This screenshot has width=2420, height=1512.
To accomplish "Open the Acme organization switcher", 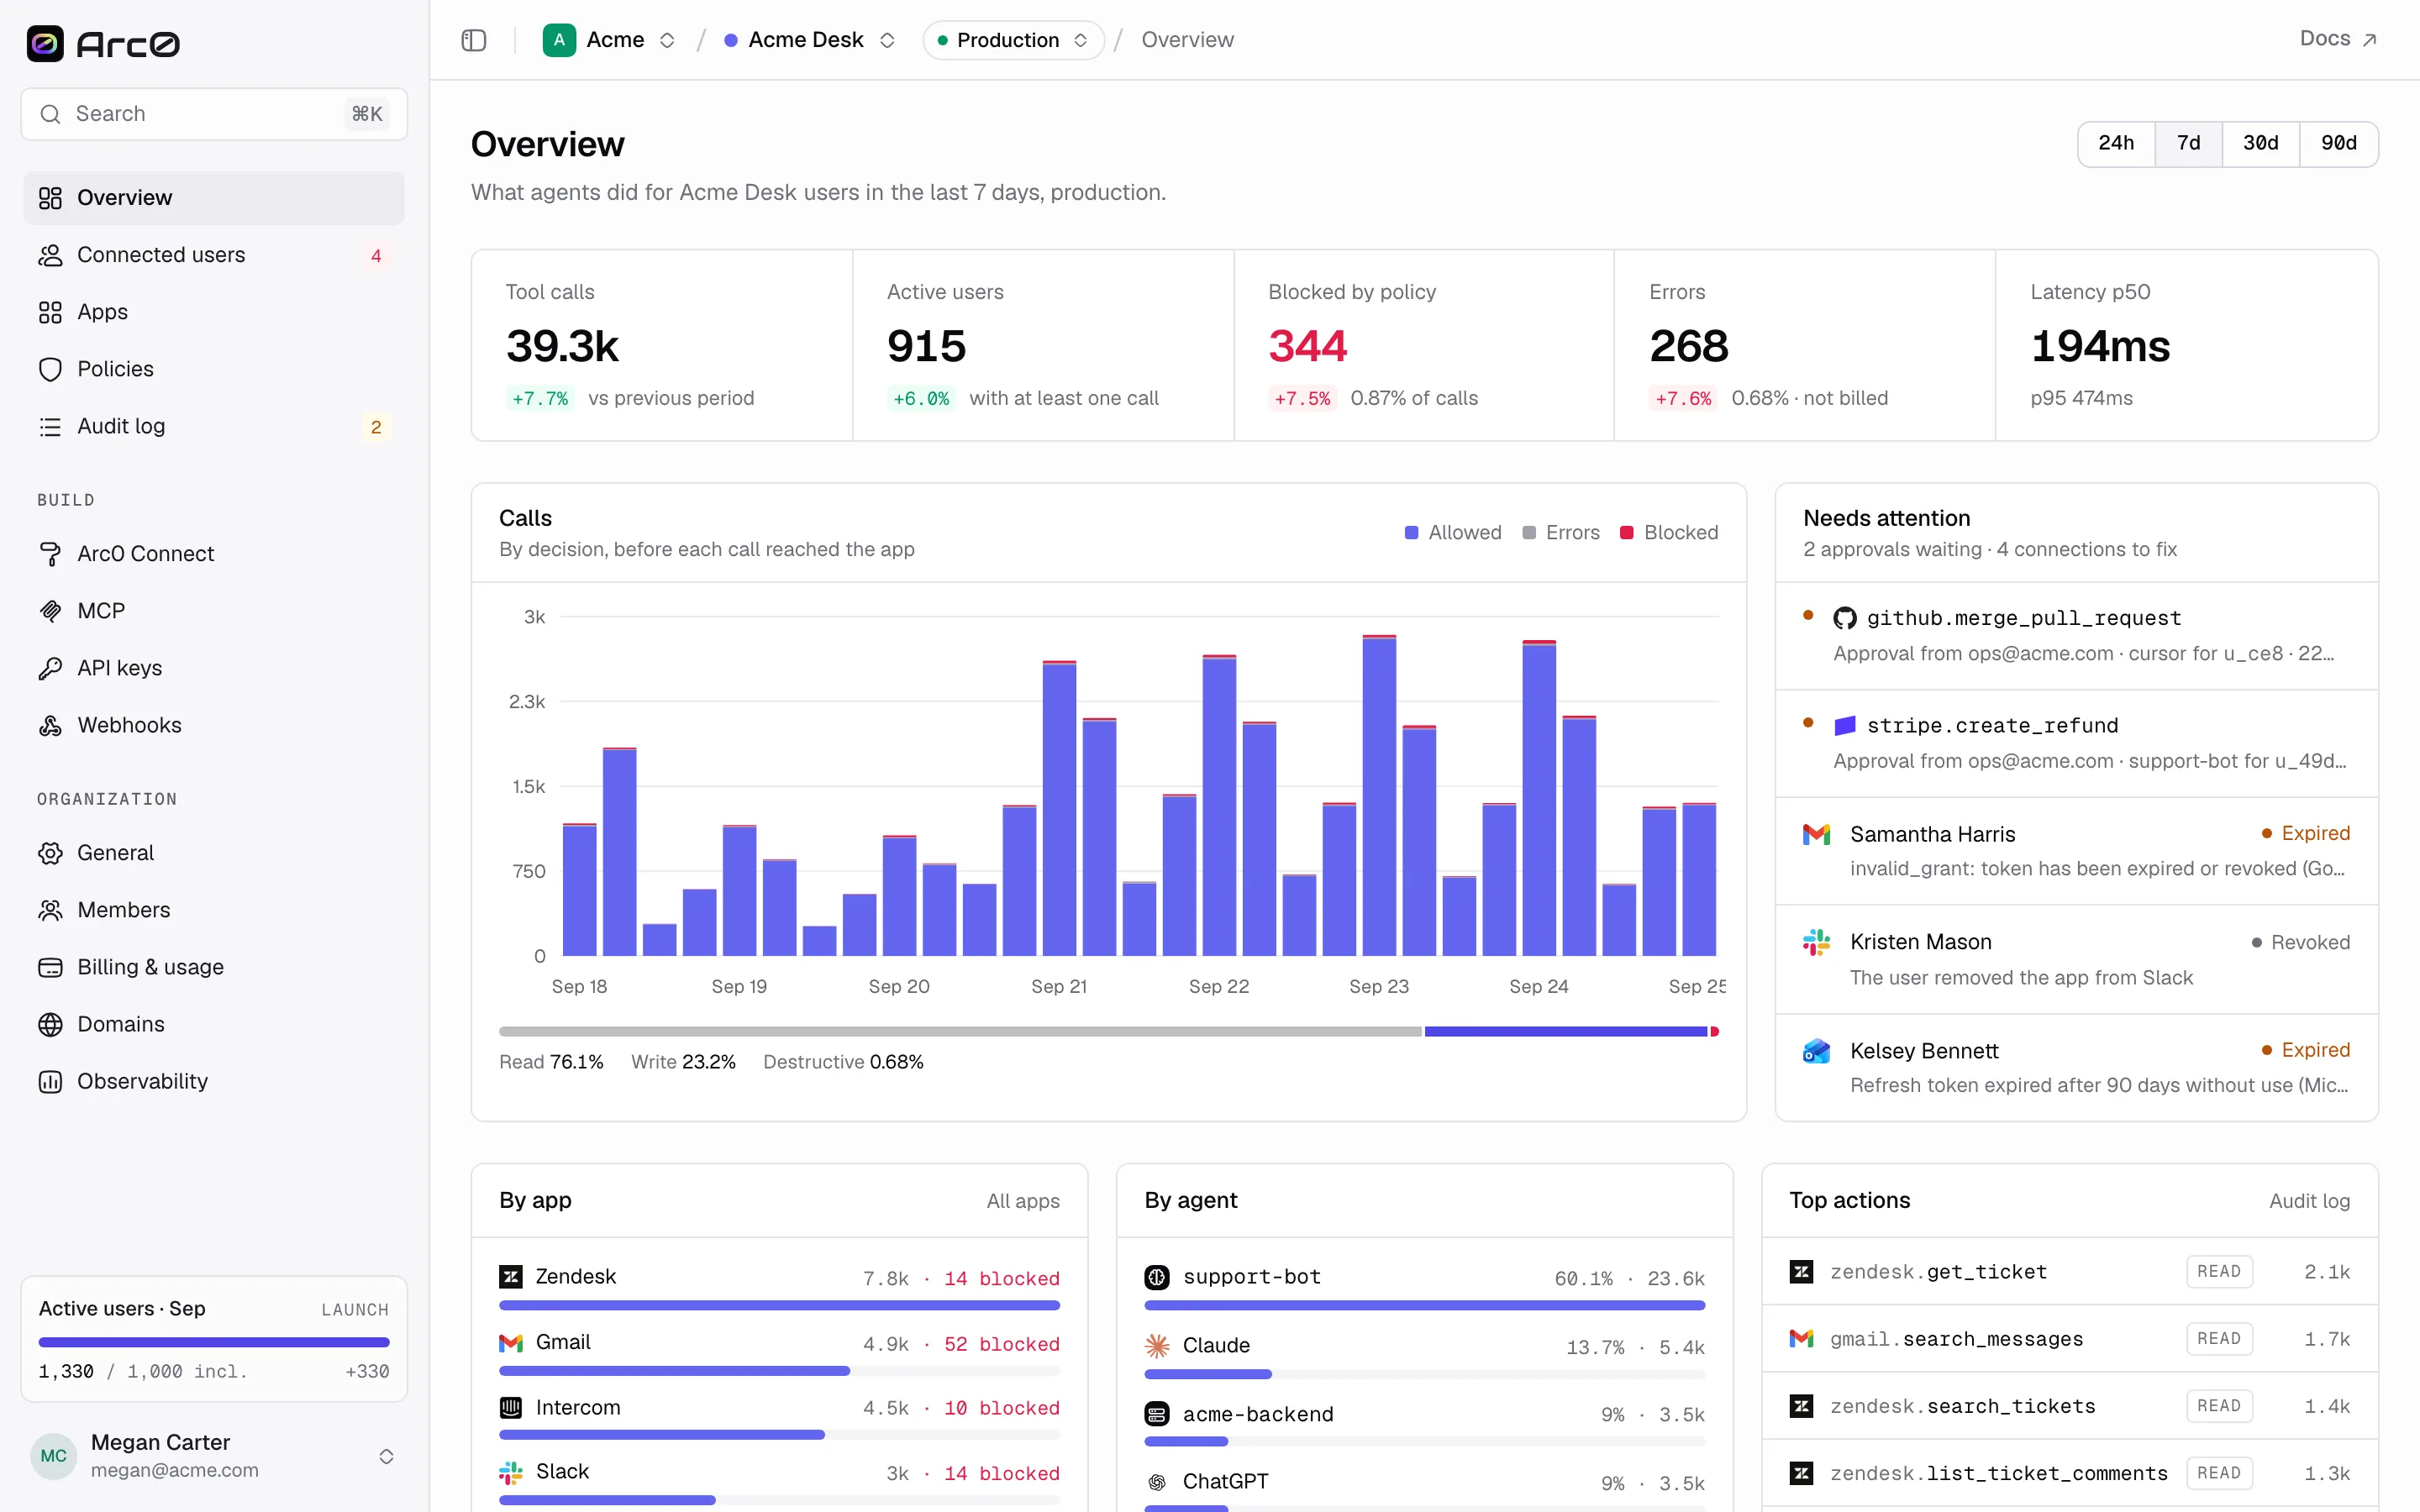I will tap(609, 40).
